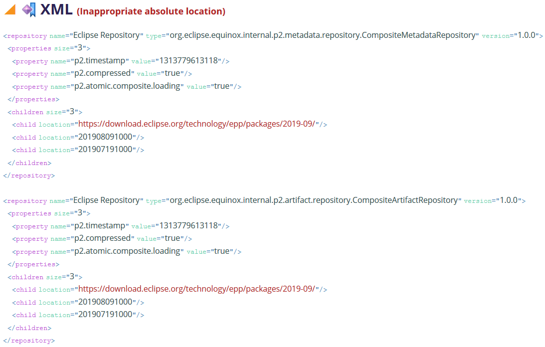Click the CompositeArtifactRepository type value
This screenshot has height=347, width=545.
[x=314, y=200]
